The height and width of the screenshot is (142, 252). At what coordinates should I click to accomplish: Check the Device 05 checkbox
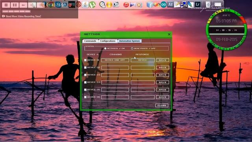85,90
